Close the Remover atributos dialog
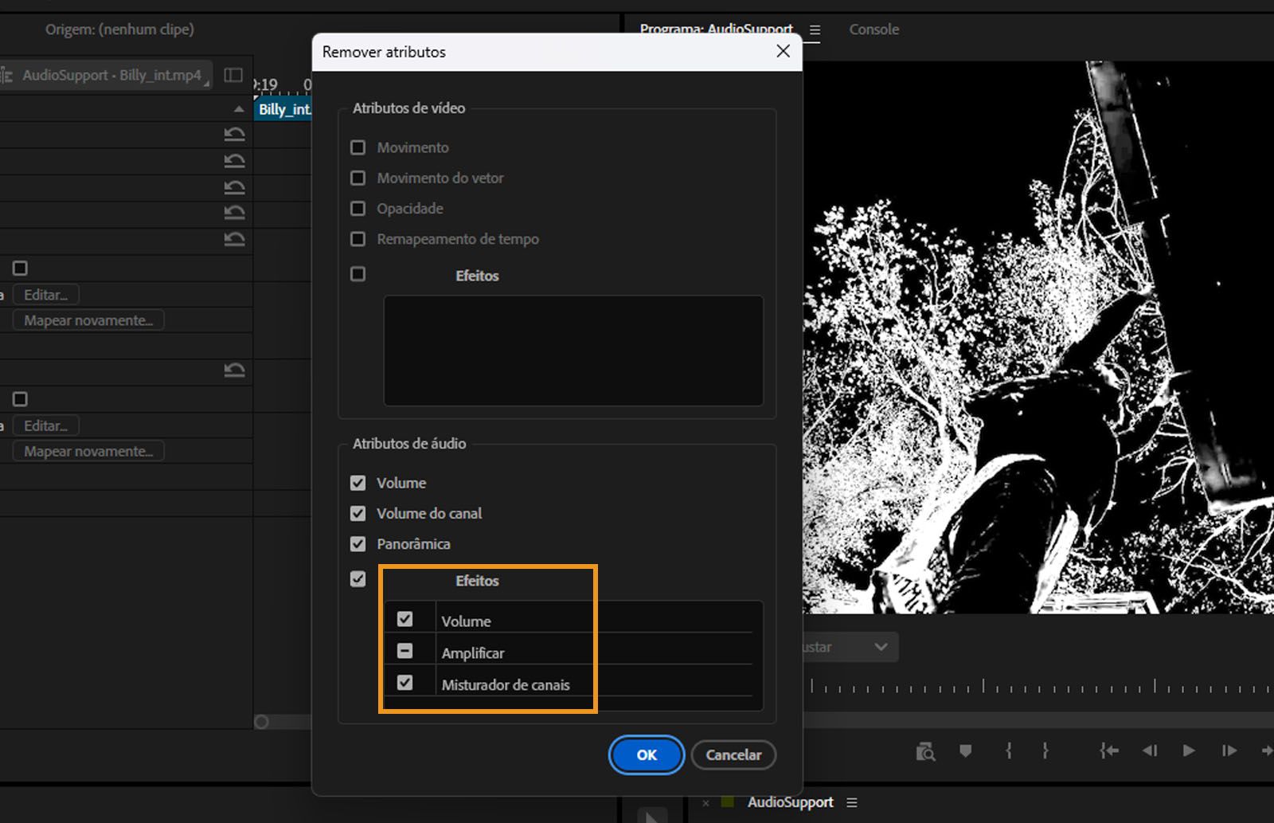The image size is (1274, 823). 783,51
